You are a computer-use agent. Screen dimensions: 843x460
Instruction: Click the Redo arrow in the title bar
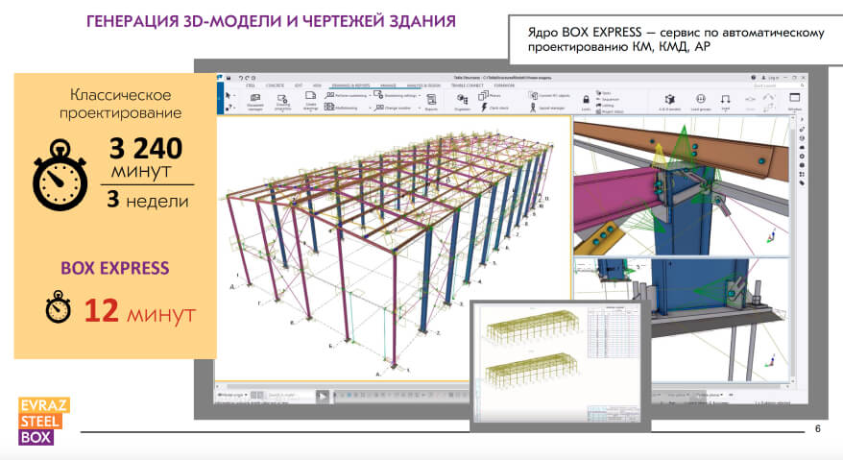[x=247, y=78]
